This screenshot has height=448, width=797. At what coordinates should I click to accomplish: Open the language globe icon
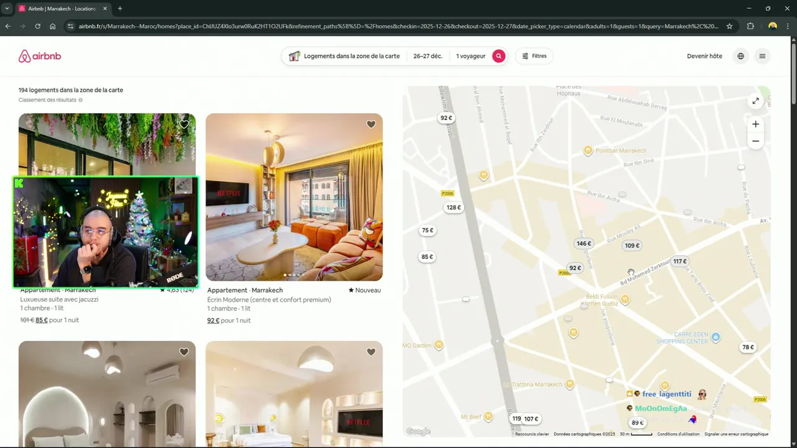(x=740, y=56)
